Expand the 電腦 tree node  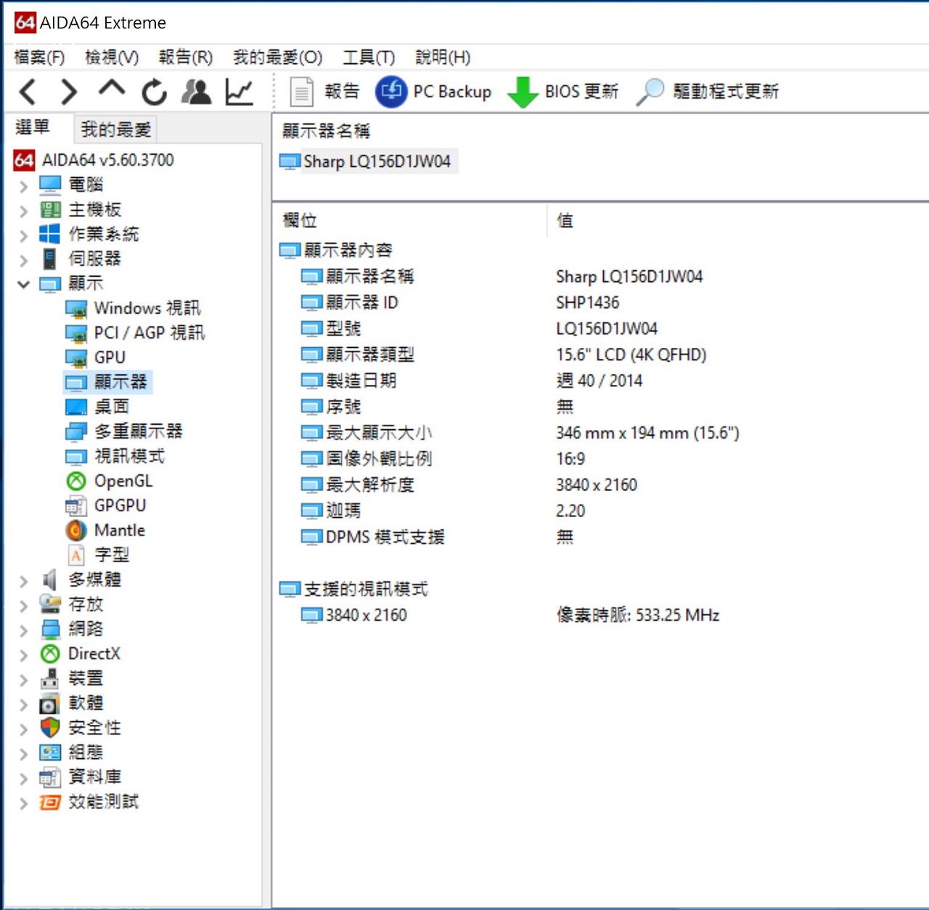click(23, 186)
